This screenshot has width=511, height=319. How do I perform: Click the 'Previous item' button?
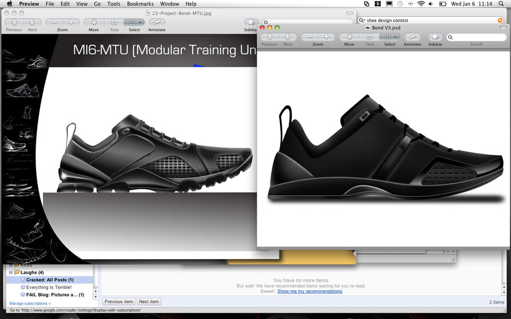119,301
